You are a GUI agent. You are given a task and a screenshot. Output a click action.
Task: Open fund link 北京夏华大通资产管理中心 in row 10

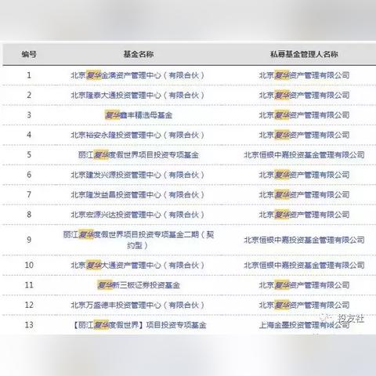coord(138,266)
